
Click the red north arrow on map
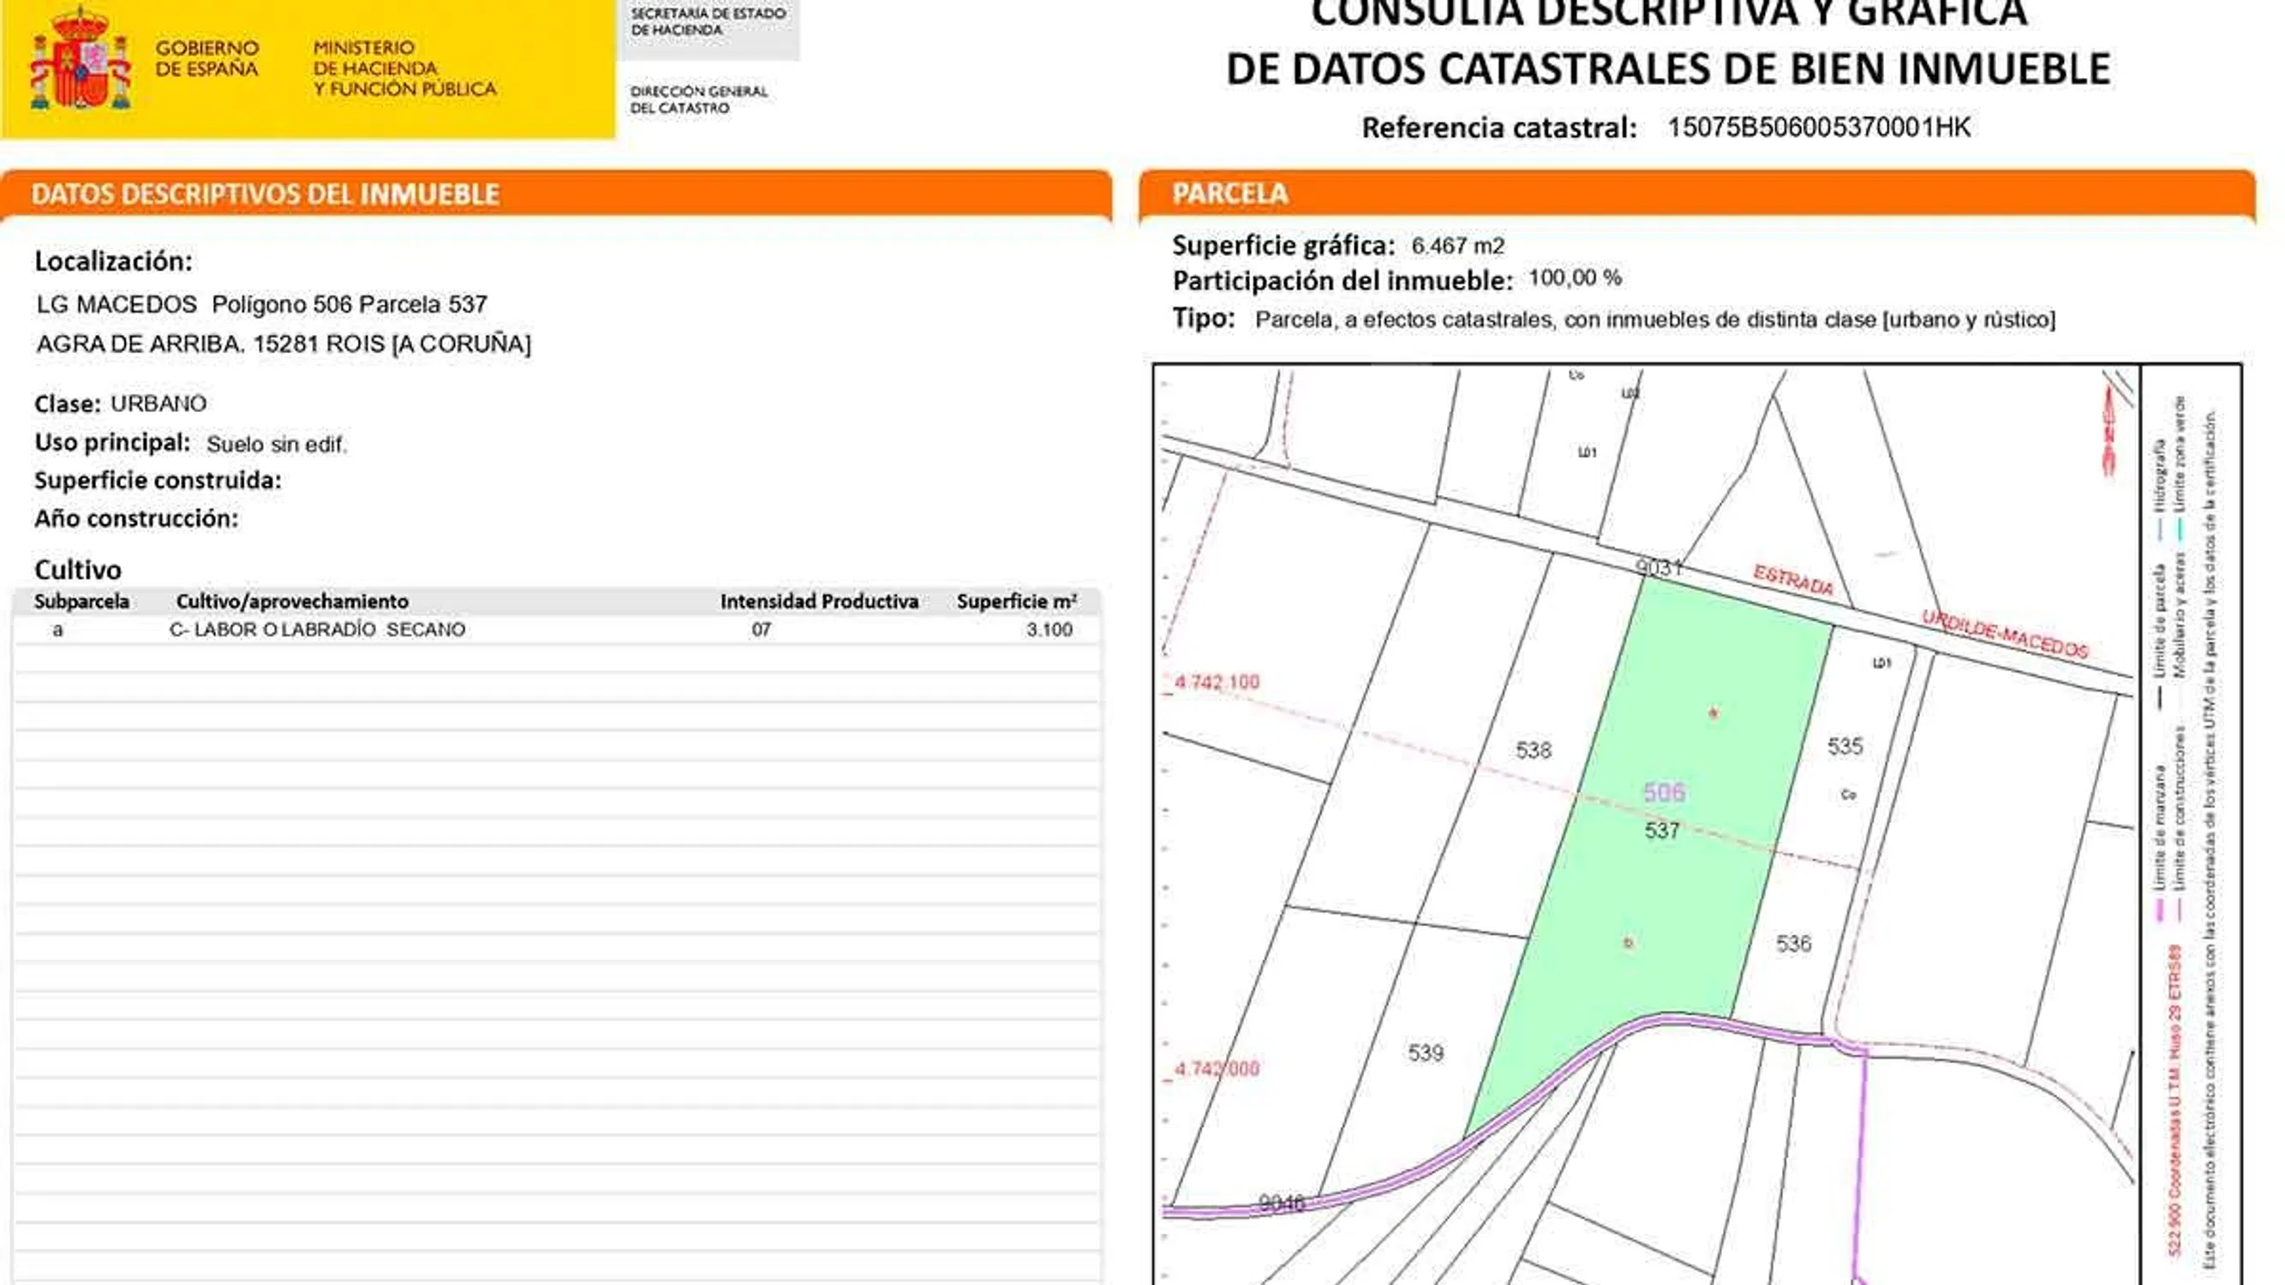(x=2109, y=432)
